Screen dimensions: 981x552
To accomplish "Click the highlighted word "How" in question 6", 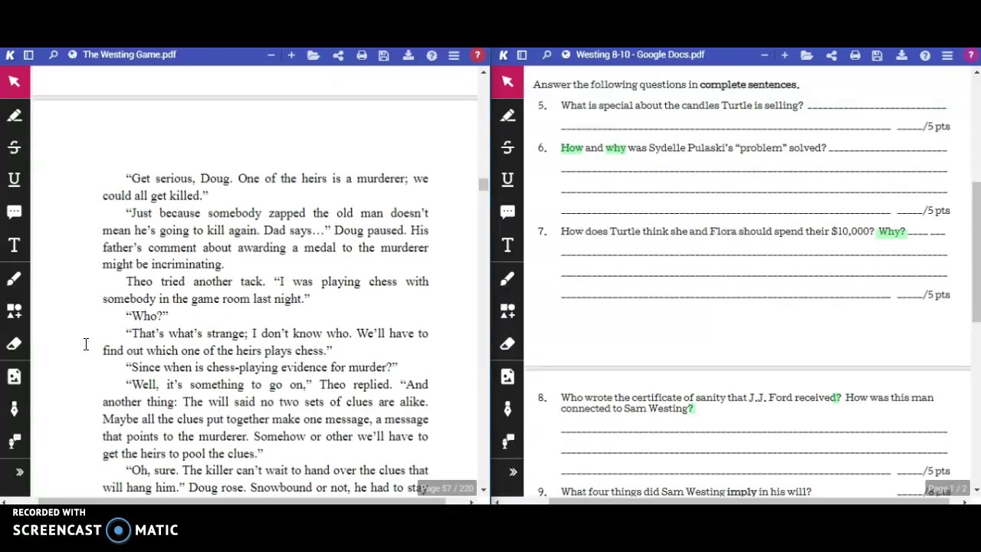I will (x=572, y=148).
